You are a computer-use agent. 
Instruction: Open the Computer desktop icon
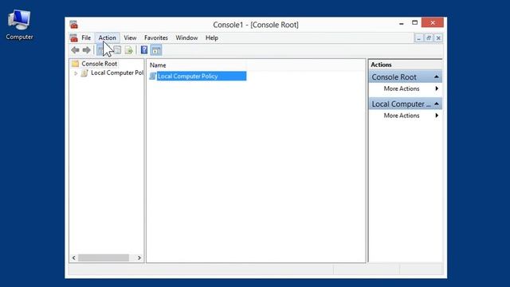19,25
